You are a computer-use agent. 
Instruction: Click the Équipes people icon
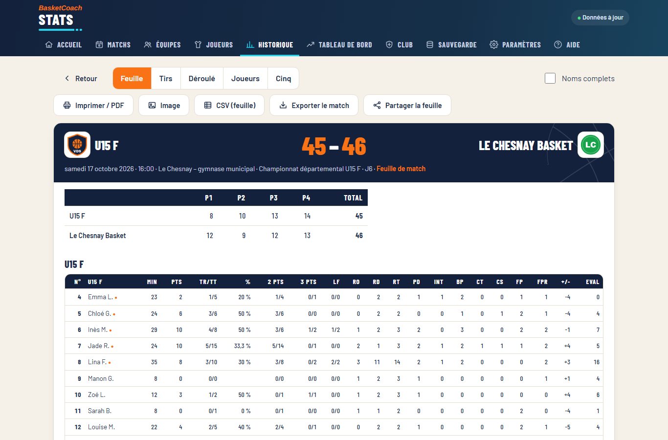[x=148, y=44]
